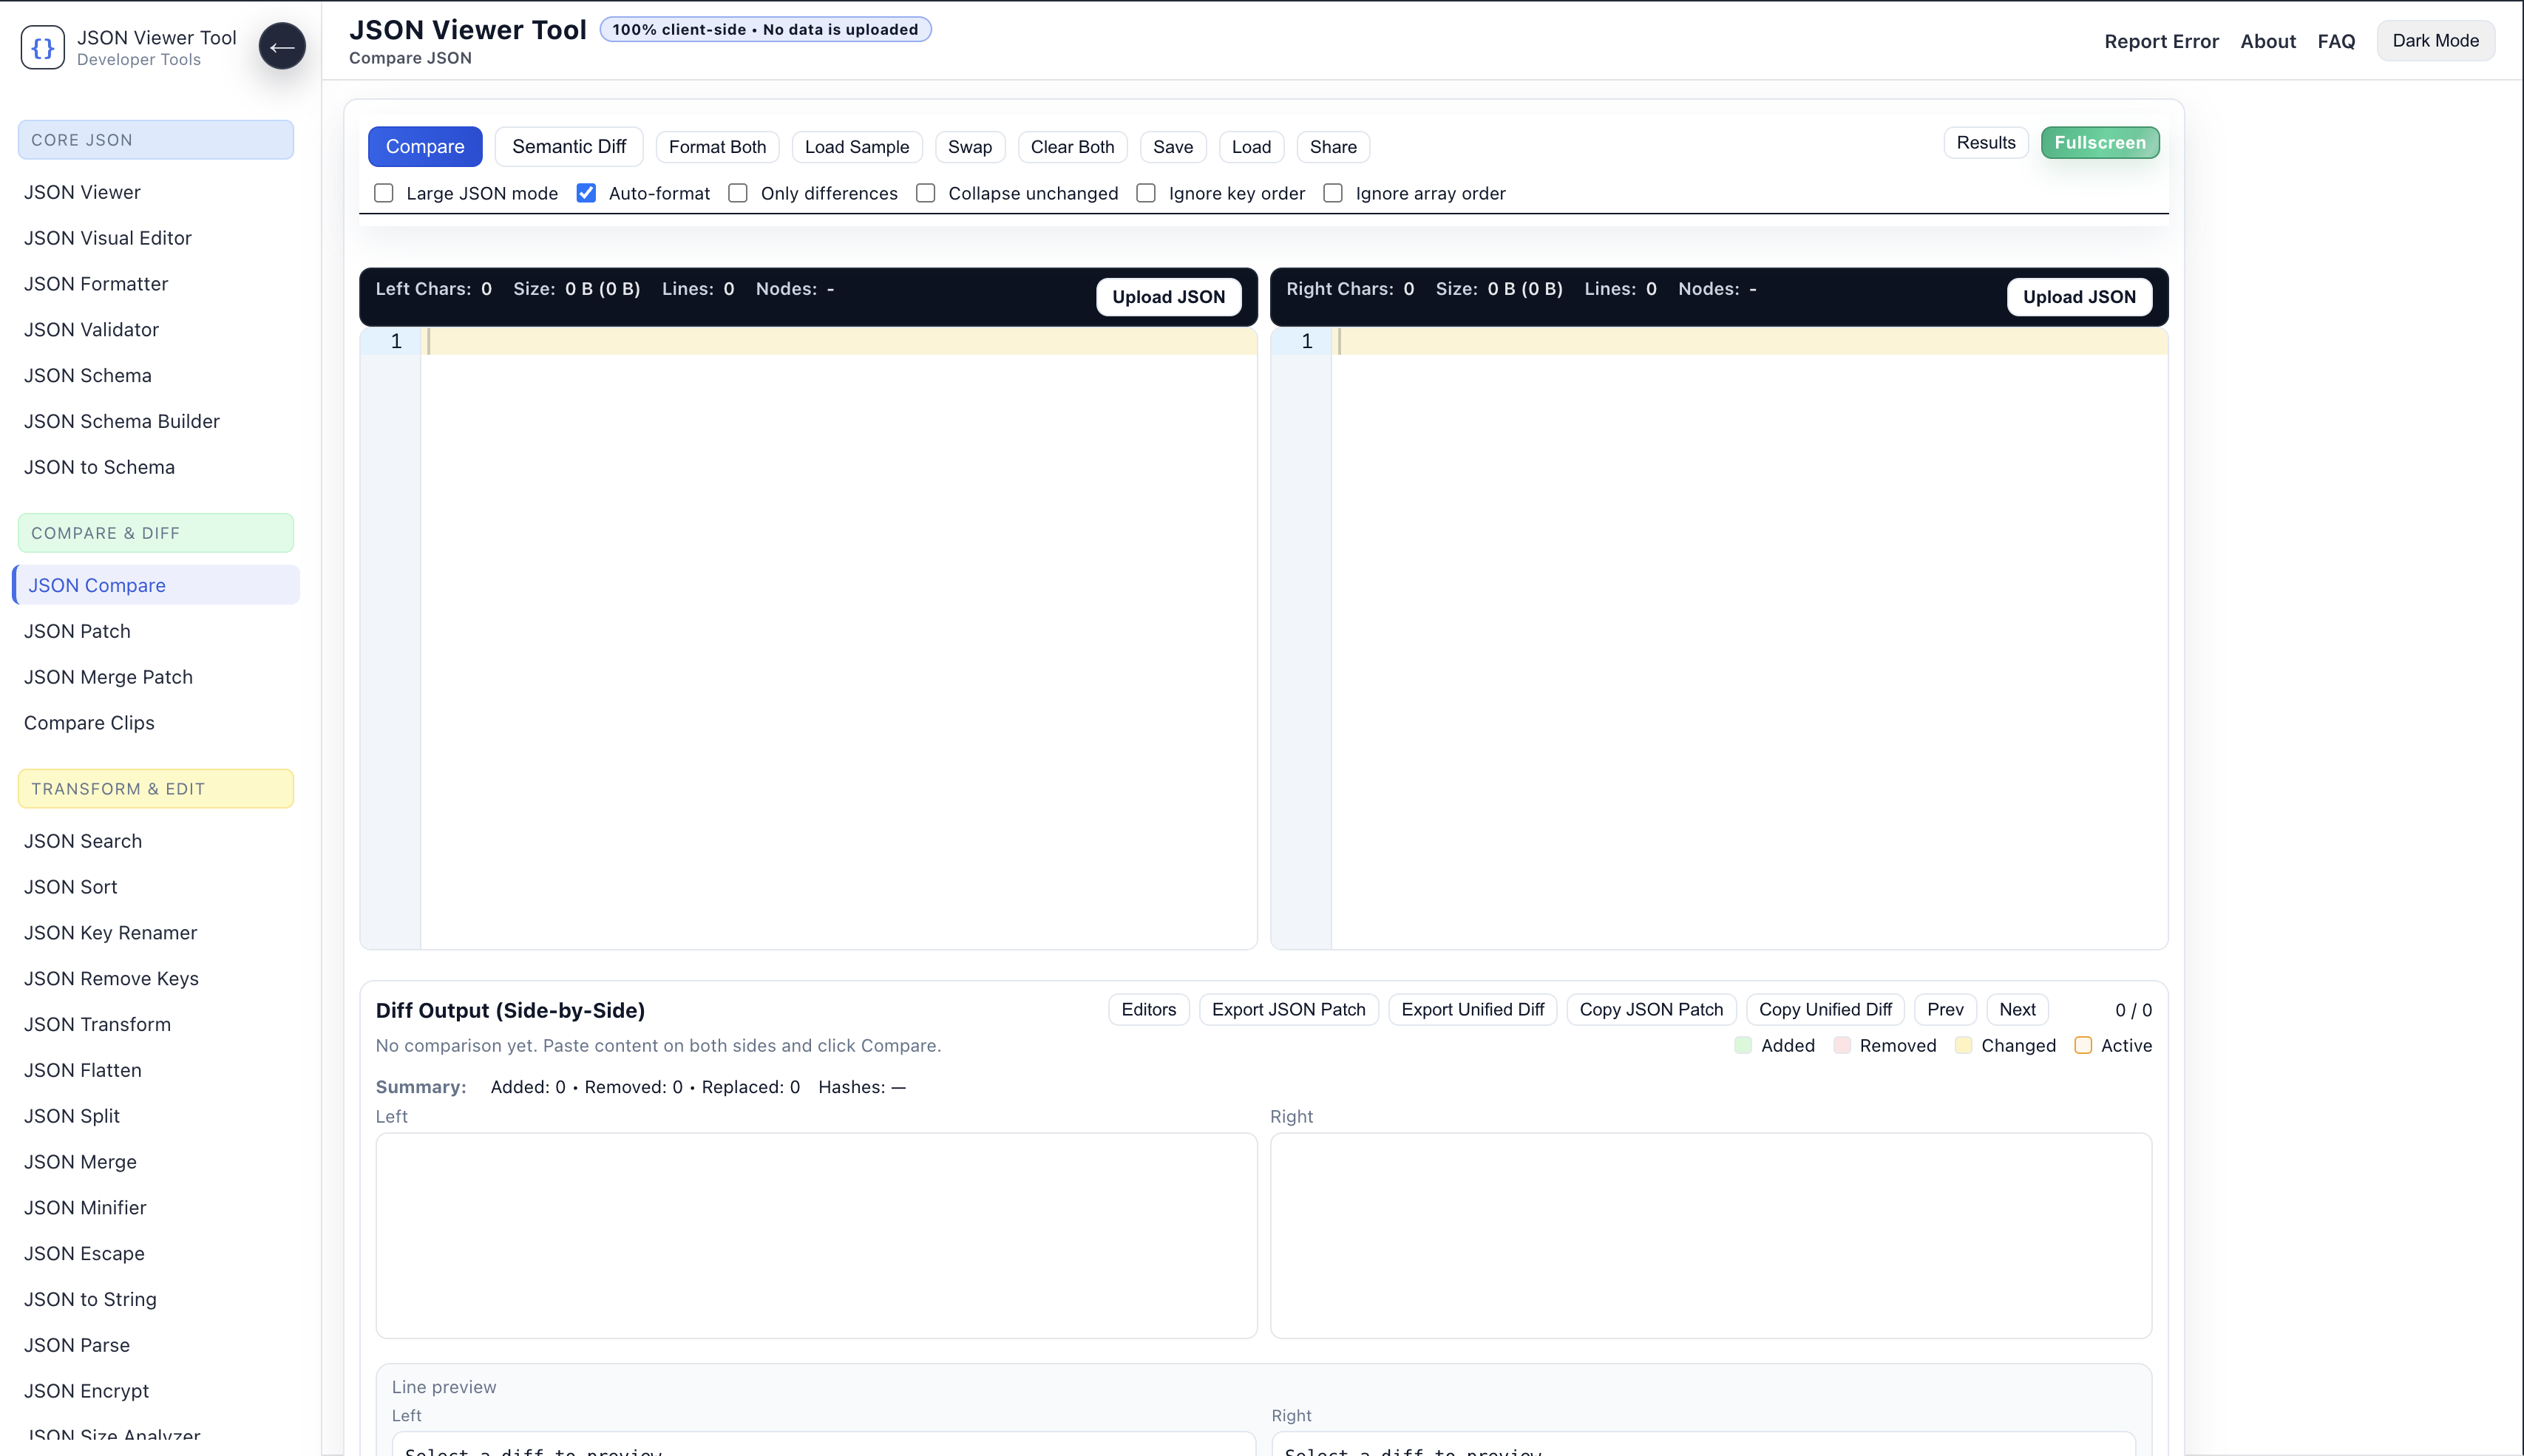Enable Large JSON mode
Screen dimensions: 2524x1456
(384, 193)
